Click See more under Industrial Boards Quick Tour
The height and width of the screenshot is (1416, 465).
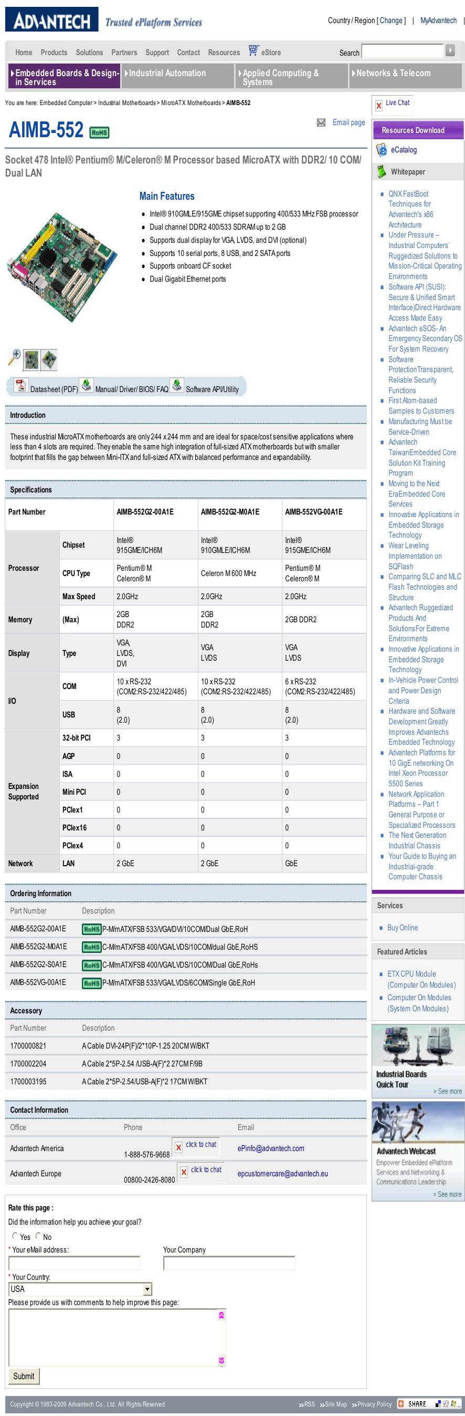click(x=448, y=1091)
